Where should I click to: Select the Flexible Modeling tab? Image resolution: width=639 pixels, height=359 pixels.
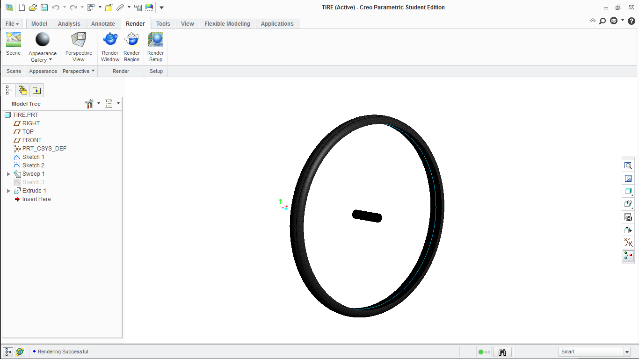227,24
